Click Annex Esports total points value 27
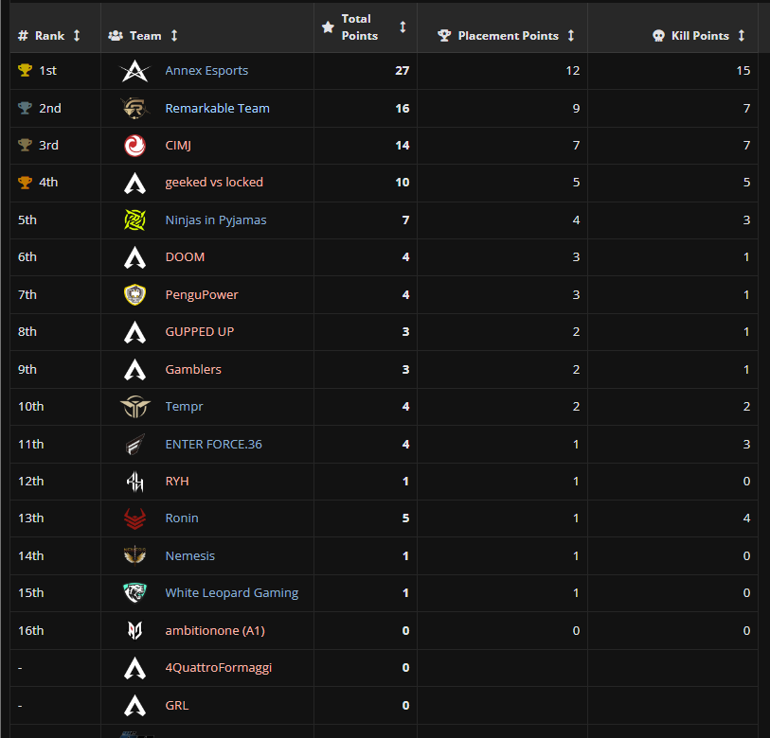The height and width of the screenshot is (738, 770). click(x=403, y=71)
